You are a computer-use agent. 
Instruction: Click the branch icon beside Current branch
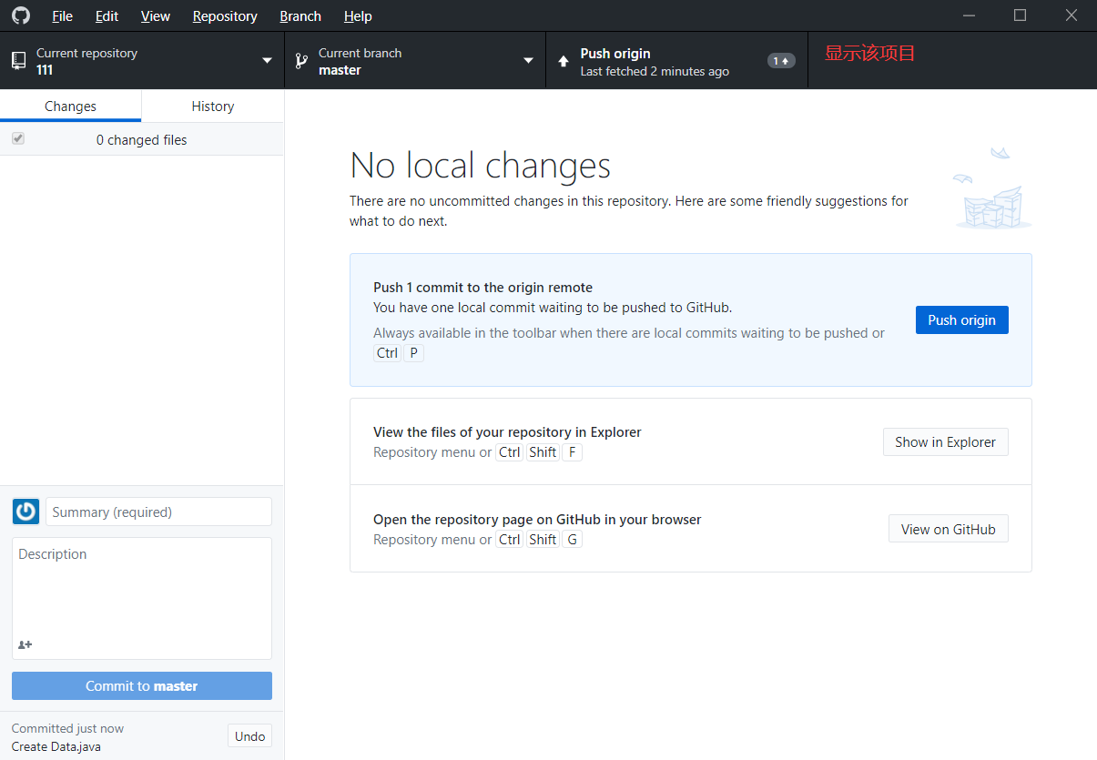pos(300,60)
